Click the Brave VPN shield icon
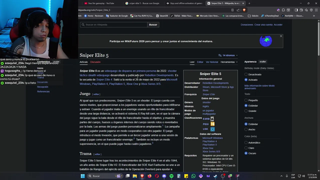Image resolution: width=320 pixels, height=180 pixels. (x=311, y=10)
